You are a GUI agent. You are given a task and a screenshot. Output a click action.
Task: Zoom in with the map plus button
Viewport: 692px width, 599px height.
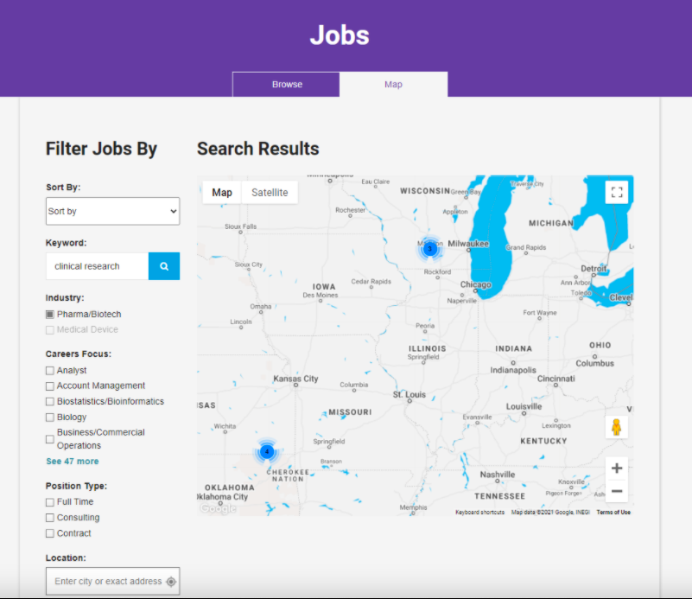click(x=617, y=468)
